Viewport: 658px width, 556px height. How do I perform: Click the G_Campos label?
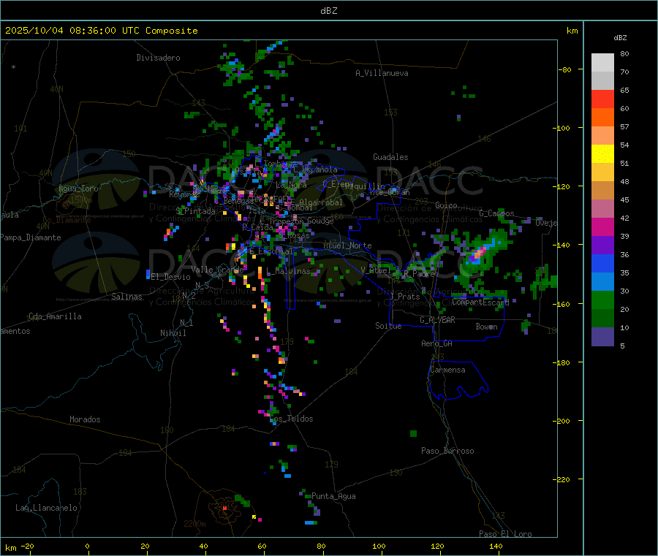pyautogui.click(x=497, y=213)
